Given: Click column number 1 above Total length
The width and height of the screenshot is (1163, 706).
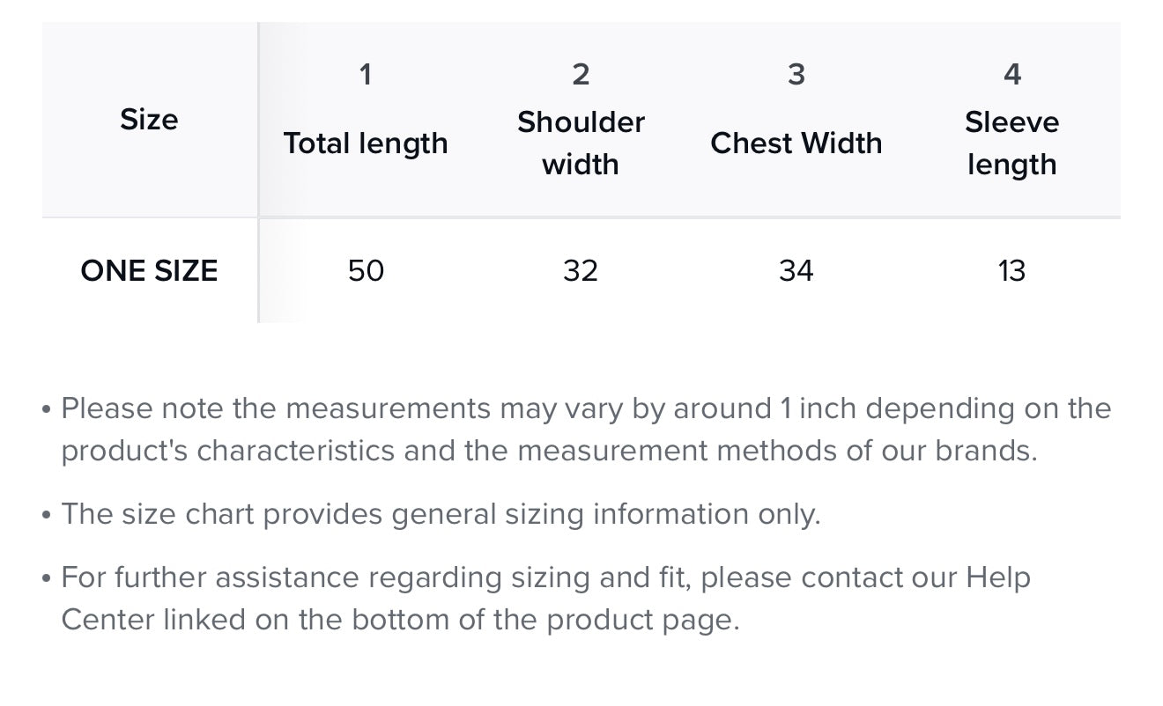Looking at the screenshot, I should 366,75.
